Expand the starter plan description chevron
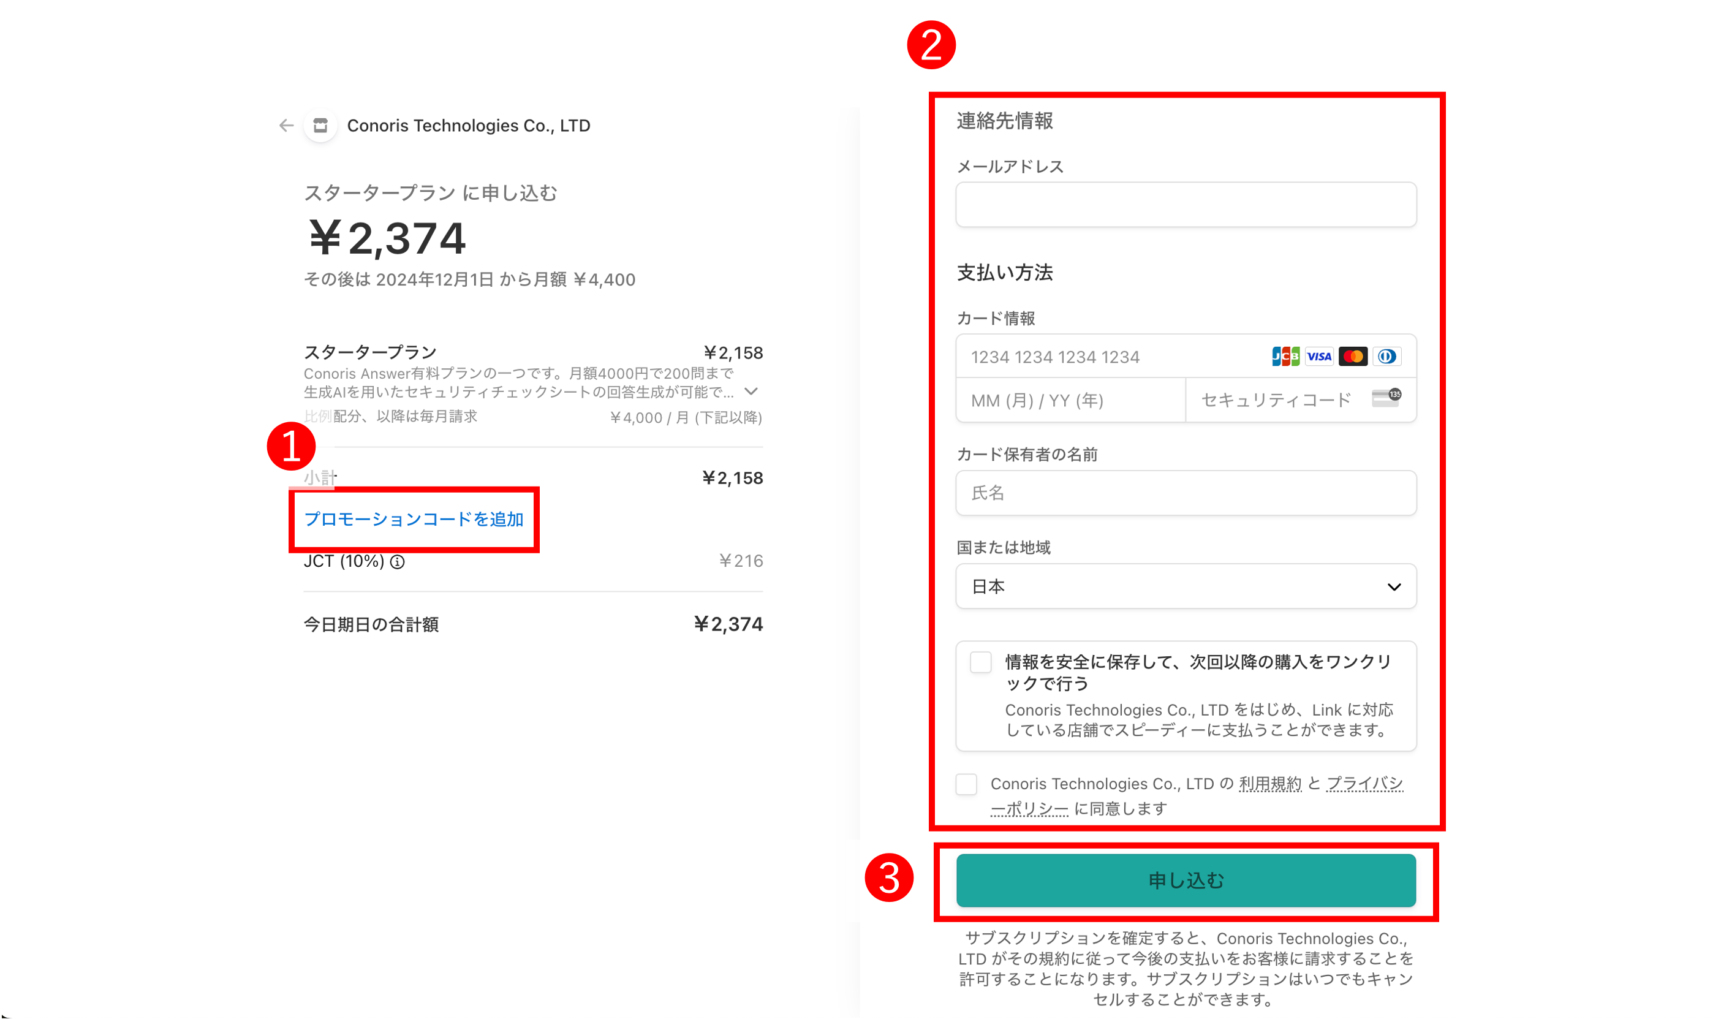Screen dimensions: 1721x1019 (x=751, y=392)
